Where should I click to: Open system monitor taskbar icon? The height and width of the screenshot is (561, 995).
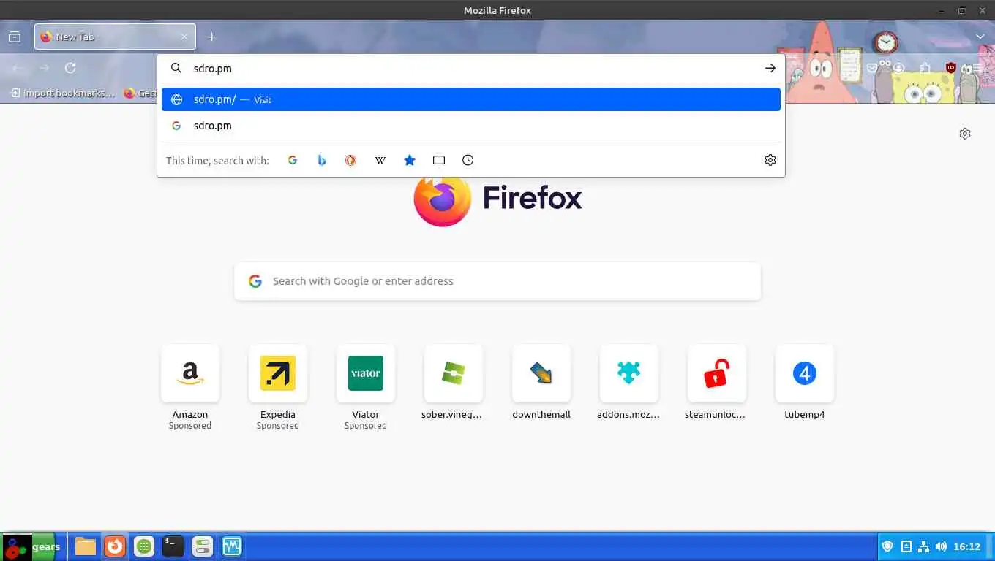tap(232, 546)
